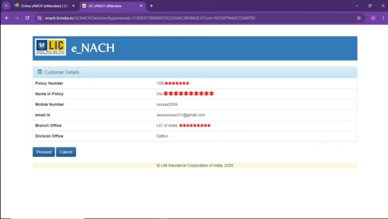
Task: Click the mobile number value ending 2939
Action: (x=167, y=104)
